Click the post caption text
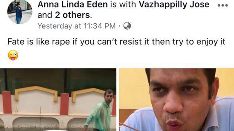Viewport: 234px width, 131px height. tap(116, 42)
